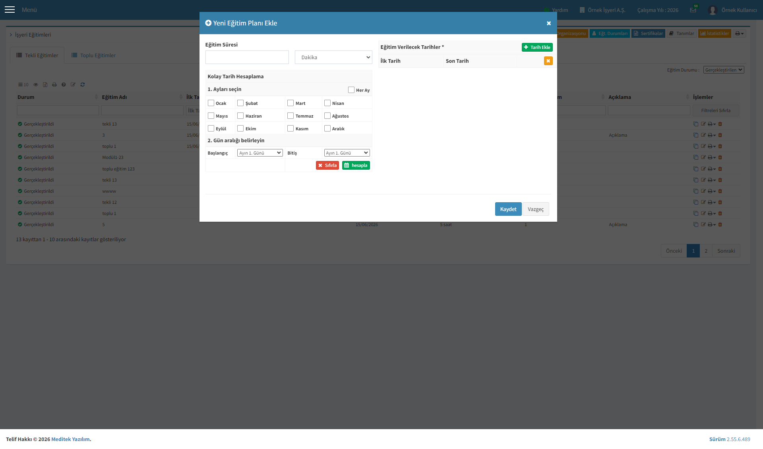763x449 pixels.
Task: Open the mail notifications envelope icon
Action: (x=693, y=10)
